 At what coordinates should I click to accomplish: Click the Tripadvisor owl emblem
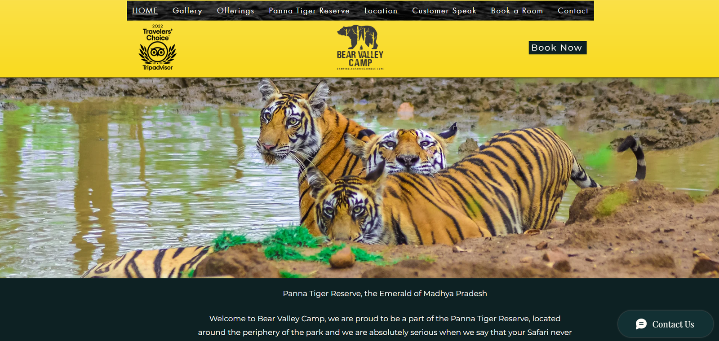[x=158, y=52]
